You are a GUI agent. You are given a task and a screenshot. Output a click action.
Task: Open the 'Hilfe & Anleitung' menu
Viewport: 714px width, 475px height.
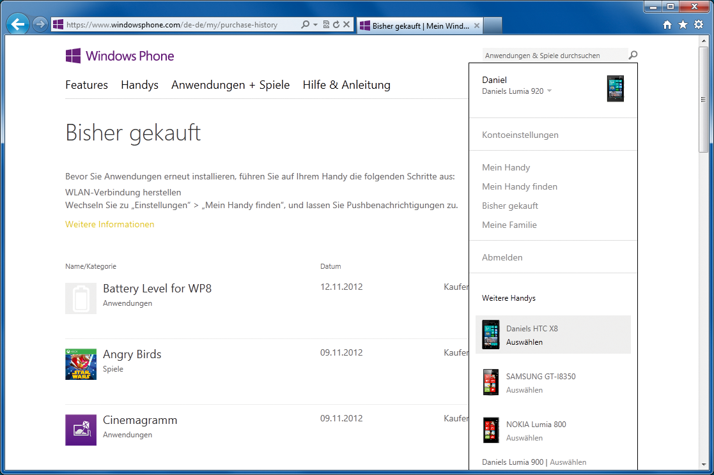tap(346, 85)
